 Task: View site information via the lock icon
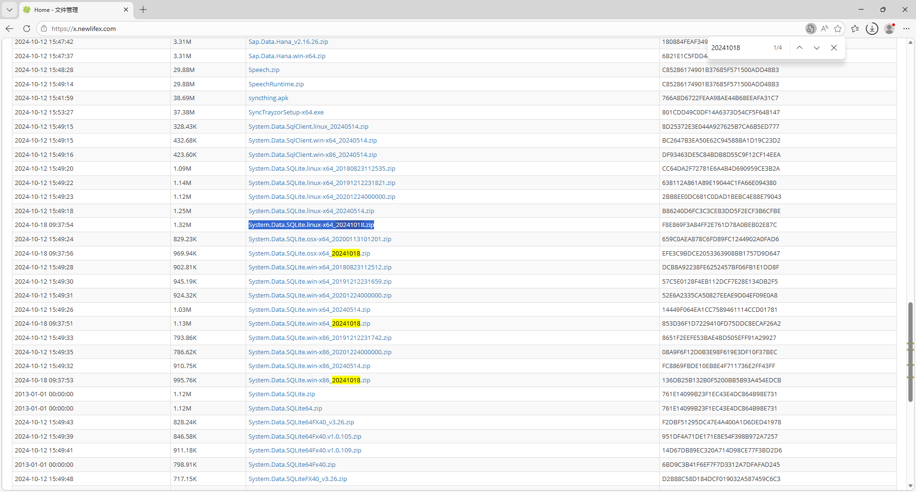point(44,29)
